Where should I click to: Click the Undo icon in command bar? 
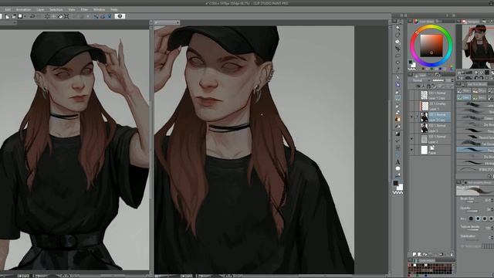[32, 16]
